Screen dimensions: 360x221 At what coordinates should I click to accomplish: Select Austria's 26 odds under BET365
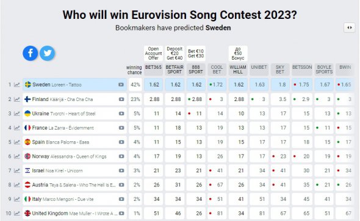pyautogui.click(x=153, y=185)
